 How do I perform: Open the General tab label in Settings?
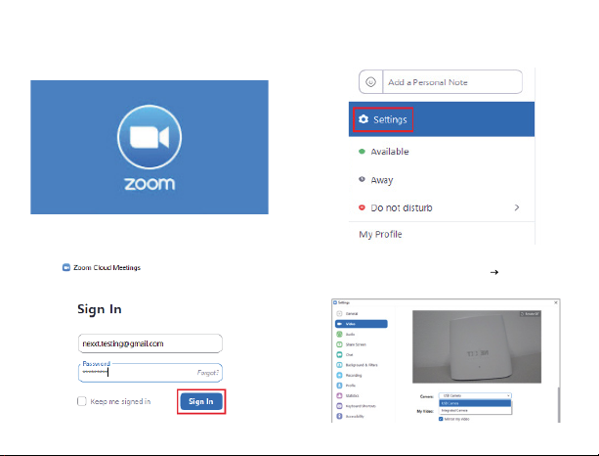click(352, 314)
